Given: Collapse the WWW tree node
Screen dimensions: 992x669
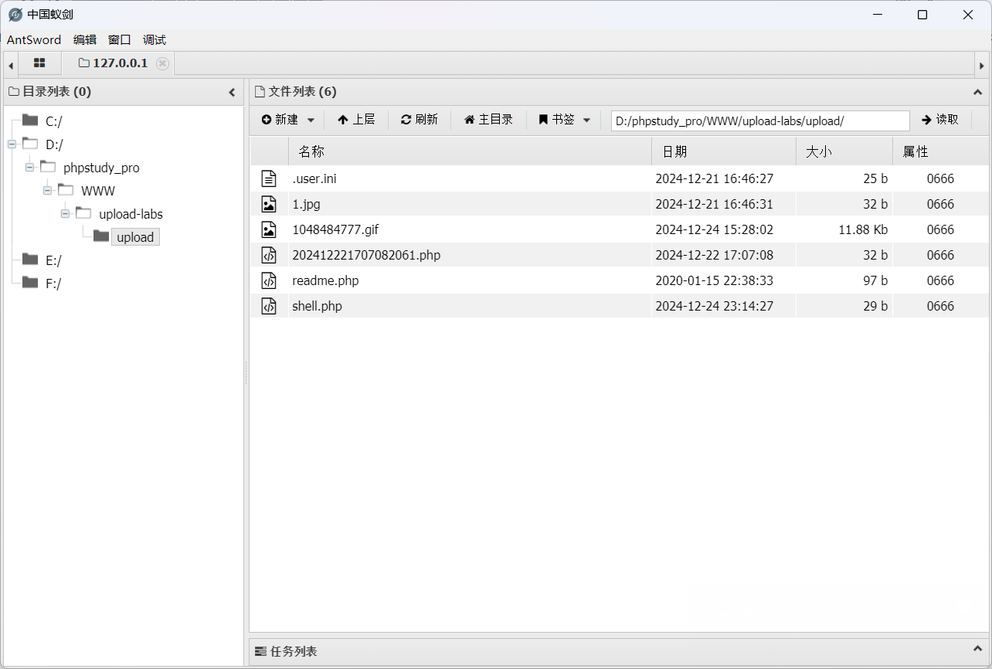Looking at the screenshot, I should 47,190.
